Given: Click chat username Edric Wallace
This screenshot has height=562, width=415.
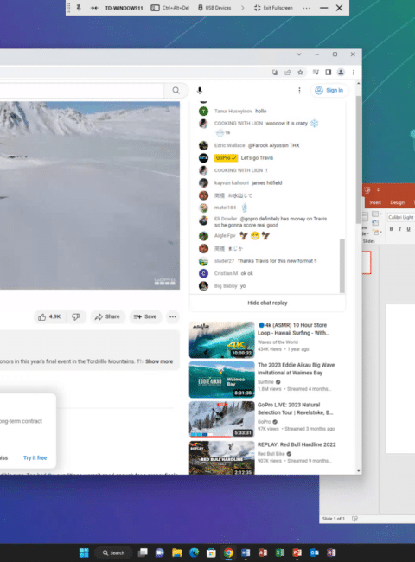Looking at the screenshot, I should pyautogui.click(x=229, y=145).
